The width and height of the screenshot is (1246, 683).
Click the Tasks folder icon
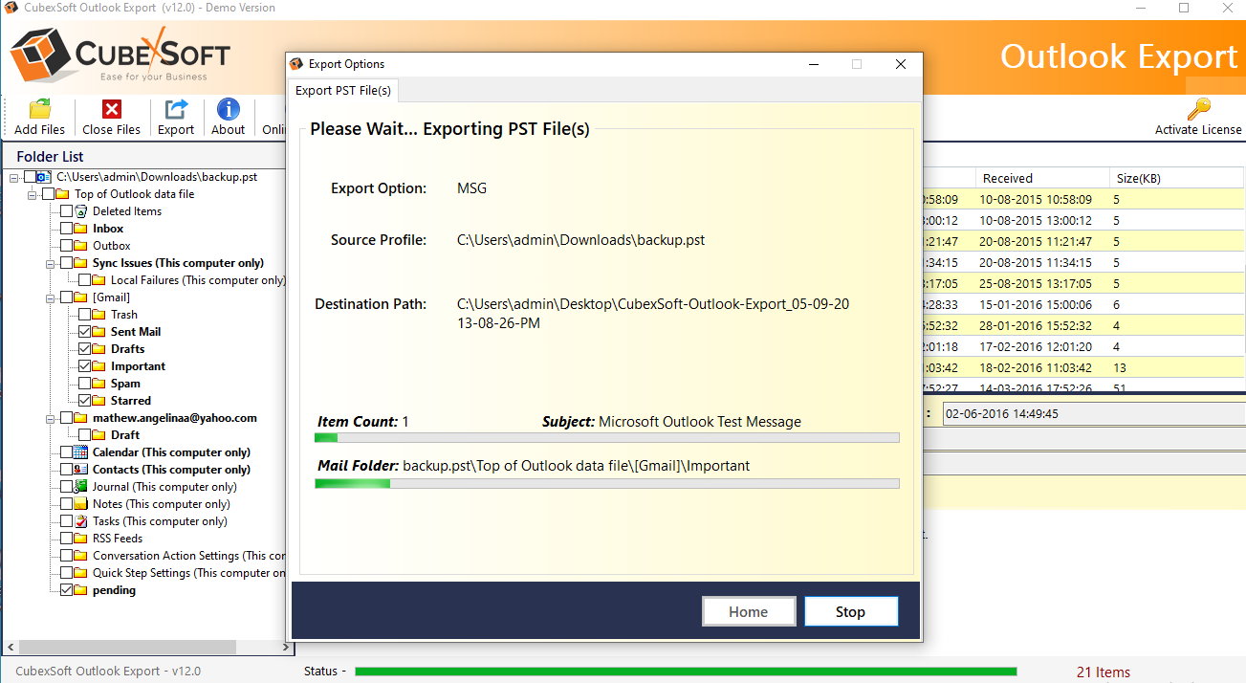pyautogui.click(x=80, y=521)
